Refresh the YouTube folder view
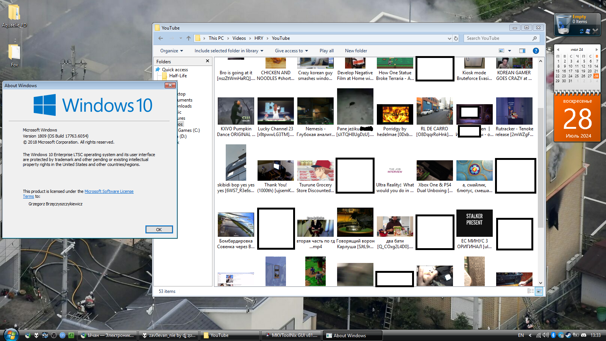 tap(456, 38)
